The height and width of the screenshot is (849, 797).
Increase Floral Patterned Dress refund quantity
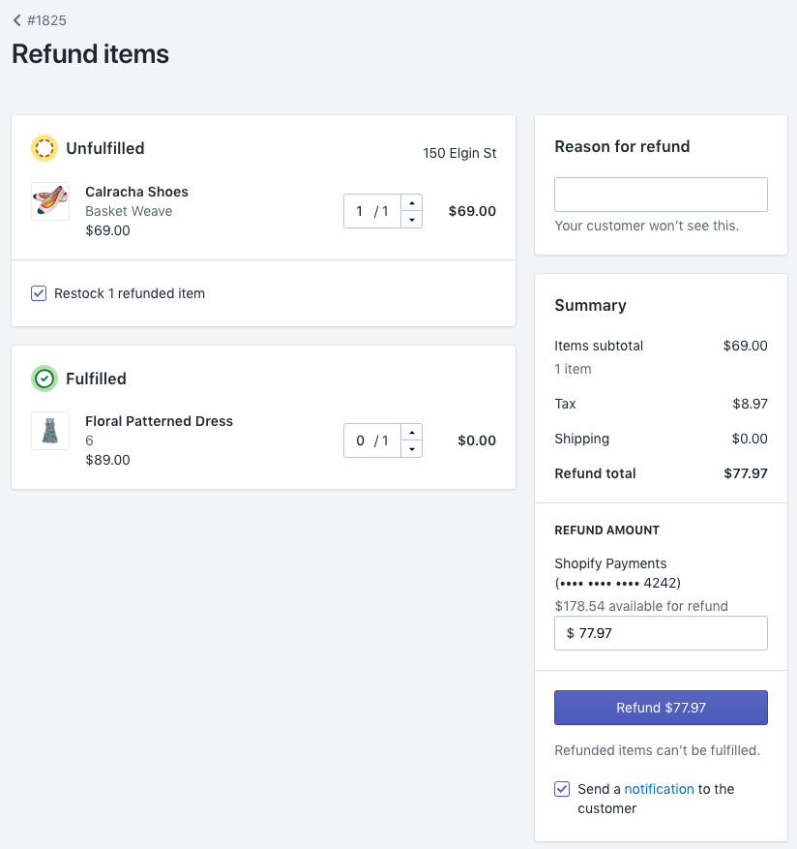tap(411, 432)
